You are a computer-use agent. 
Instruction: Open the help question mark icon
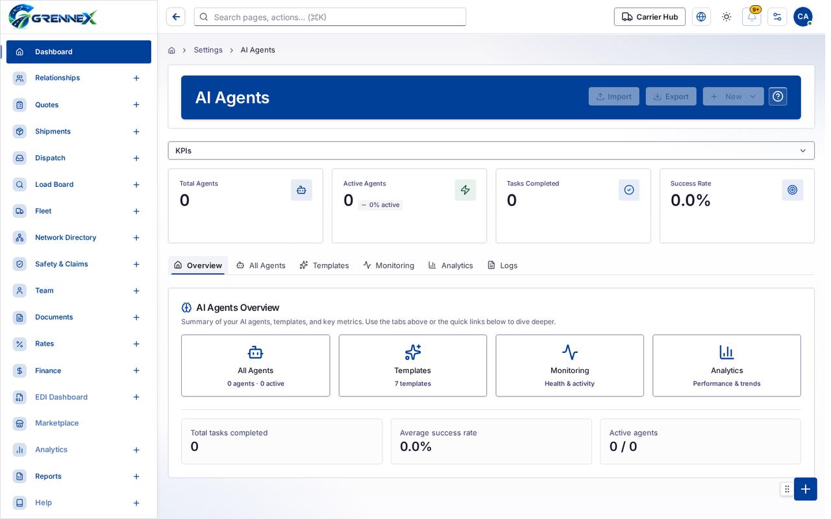point(778,97)
